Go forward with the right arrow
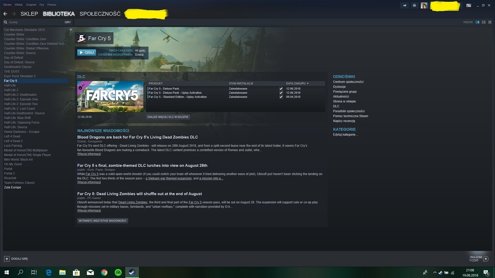 14,14
